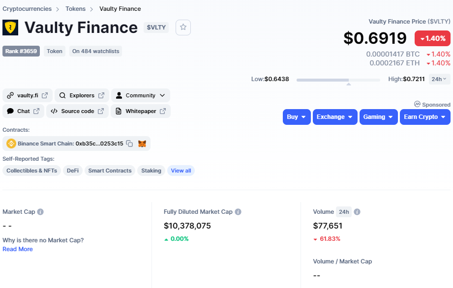Add token to MetaMask fox icon
Screen dimensions: 453x288
coord(142,144)
